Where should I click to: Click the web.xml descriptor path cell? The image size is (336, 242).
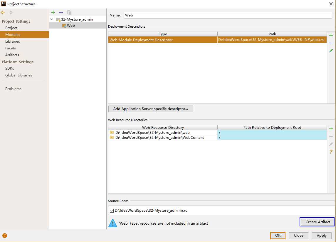(x=272, y=40)
